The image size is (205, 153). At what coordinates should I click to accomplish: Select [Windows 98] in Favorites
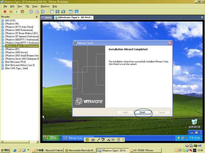12,24
